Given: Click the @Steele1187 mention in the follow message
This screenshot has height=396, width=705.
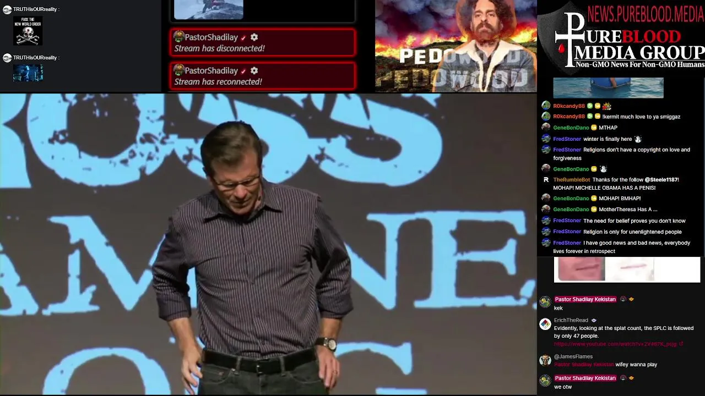Looking at the screenshot, I should pyautogui.click(x=661, y=180).
